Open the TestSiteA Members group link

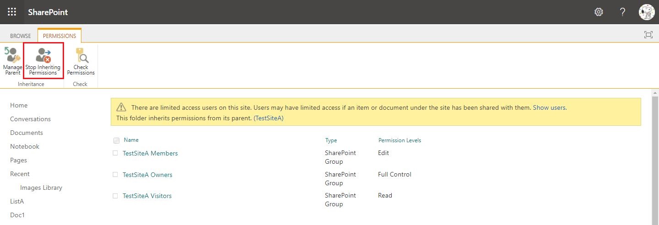150,153
